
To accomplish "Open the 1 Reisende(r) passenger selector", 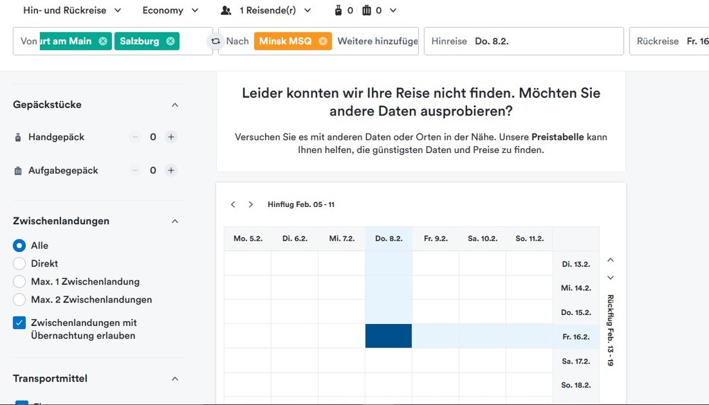I will (266, 10).
